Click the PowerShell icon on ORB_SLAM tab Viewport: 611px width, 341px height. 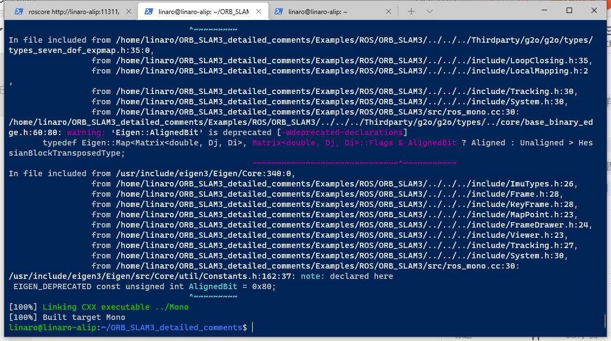click(x=148, y=12)
